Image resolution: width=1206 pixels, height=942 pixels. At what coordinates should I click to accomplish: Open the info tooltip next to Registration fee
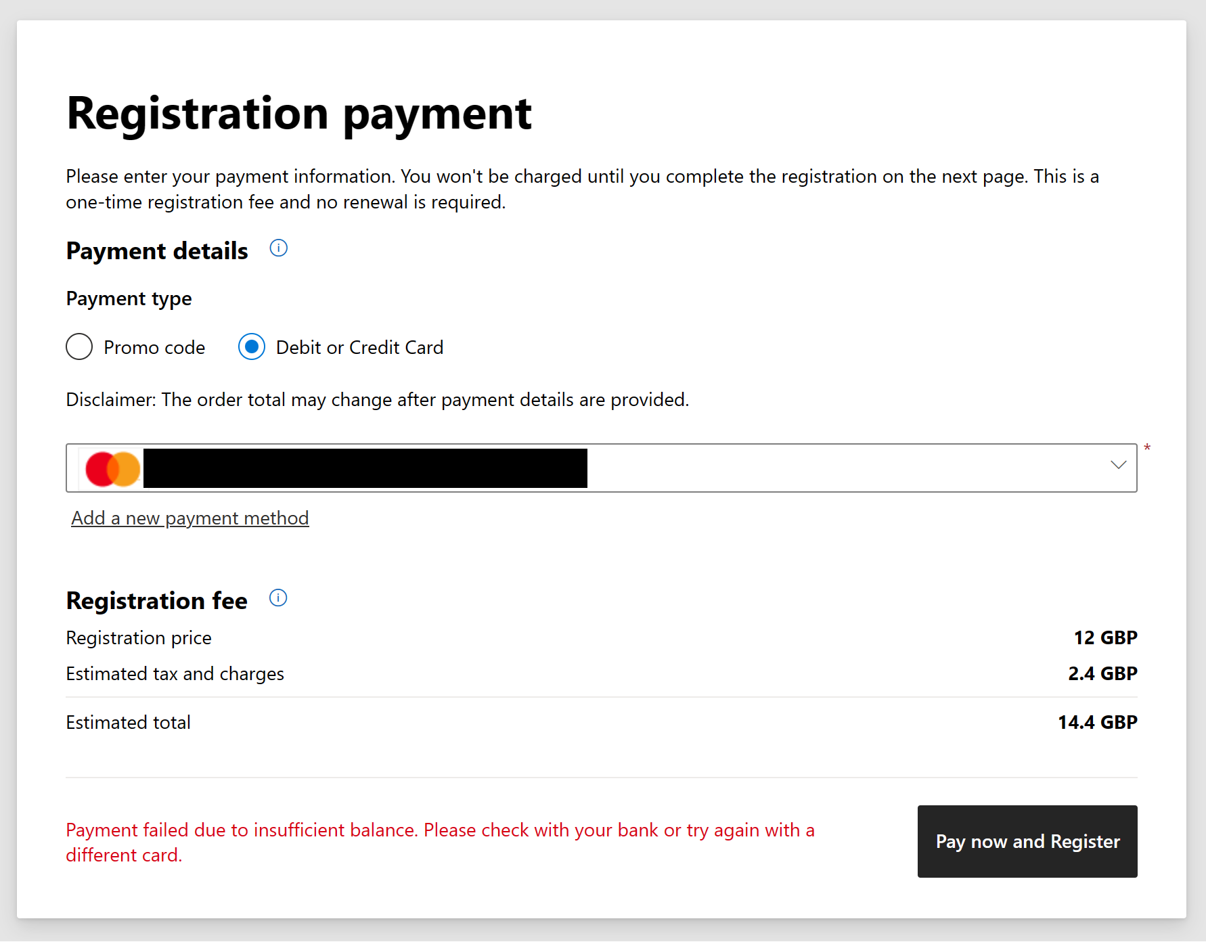278,598
